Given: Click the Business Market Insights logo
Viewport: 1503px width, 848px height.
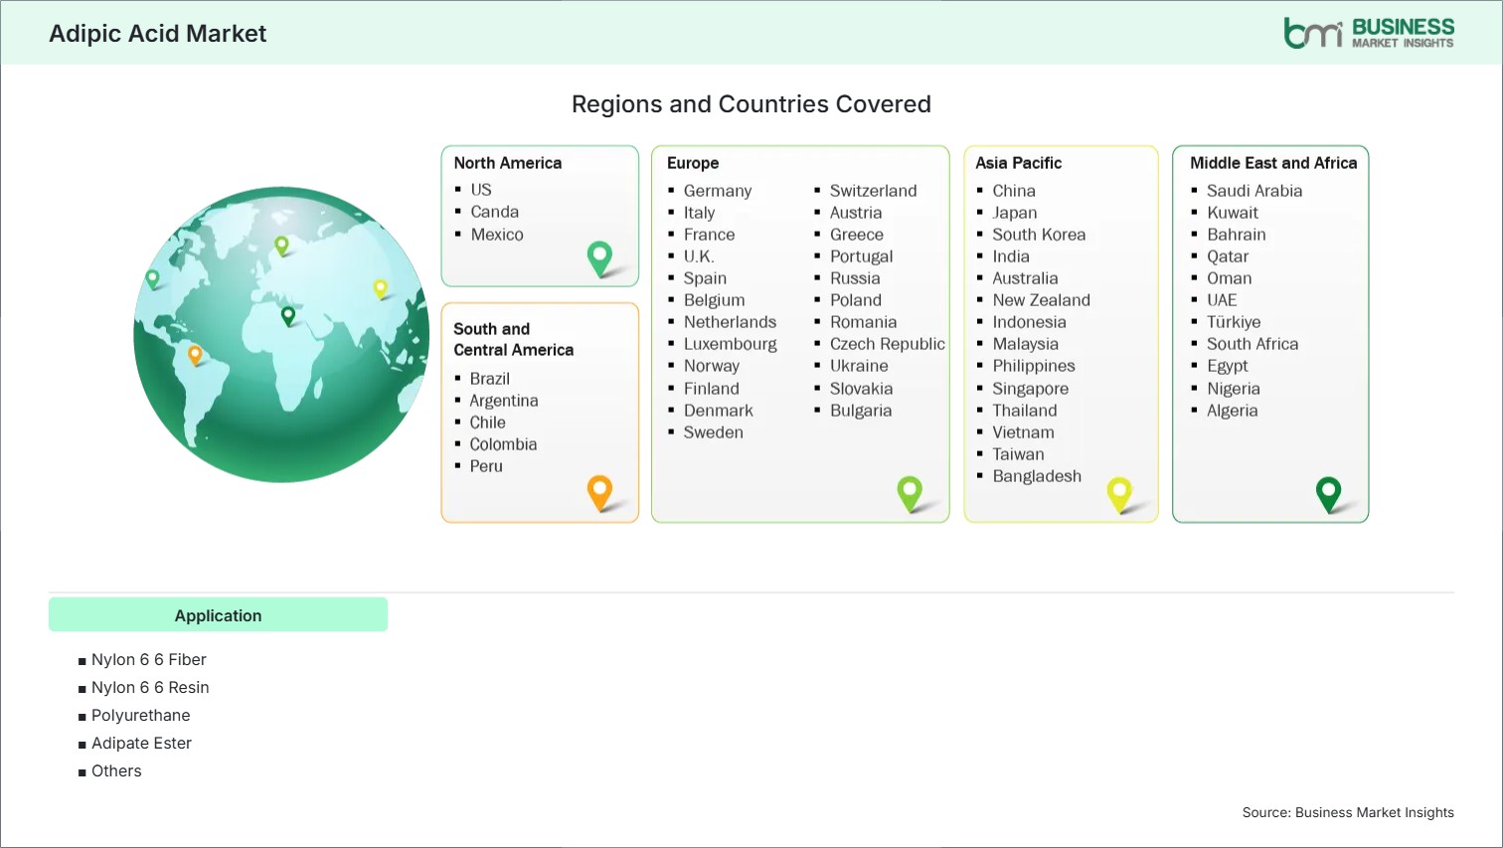Looking at the screenshot, I should [x=1369, y=33].
